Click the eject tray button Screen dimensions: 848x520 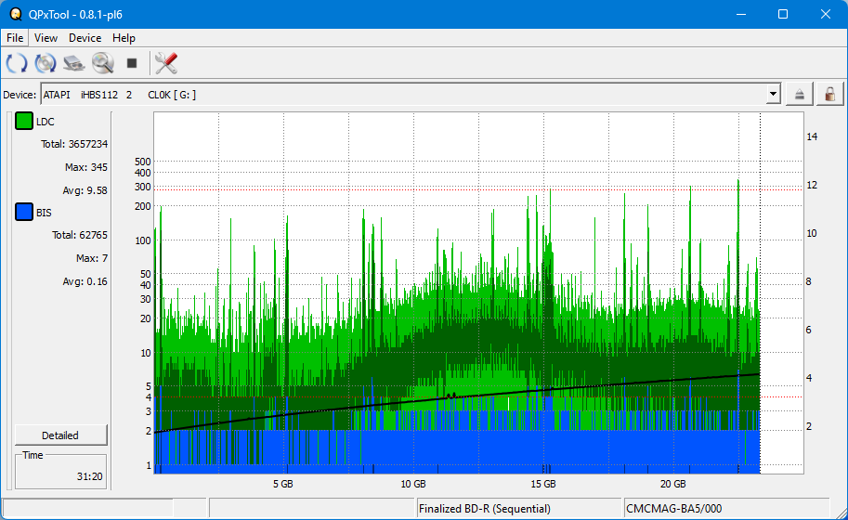click(800, 95)
